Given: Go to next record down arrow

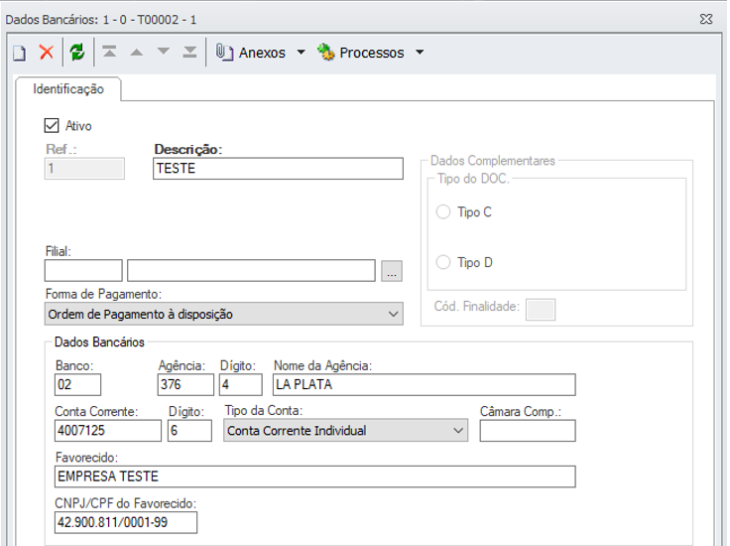Looking at the screenshot, I should (164, 52).
